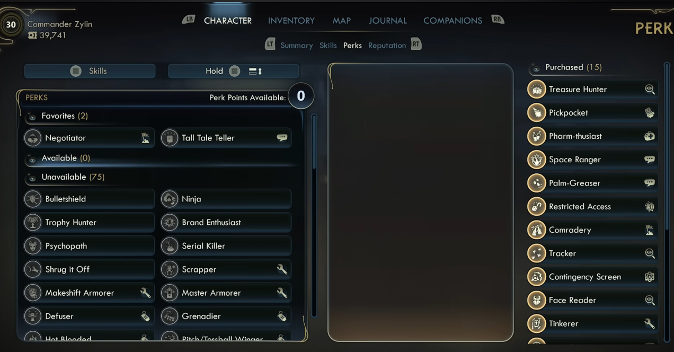
Task: Open the Inventory tab
Action: (x=291, y=21)
